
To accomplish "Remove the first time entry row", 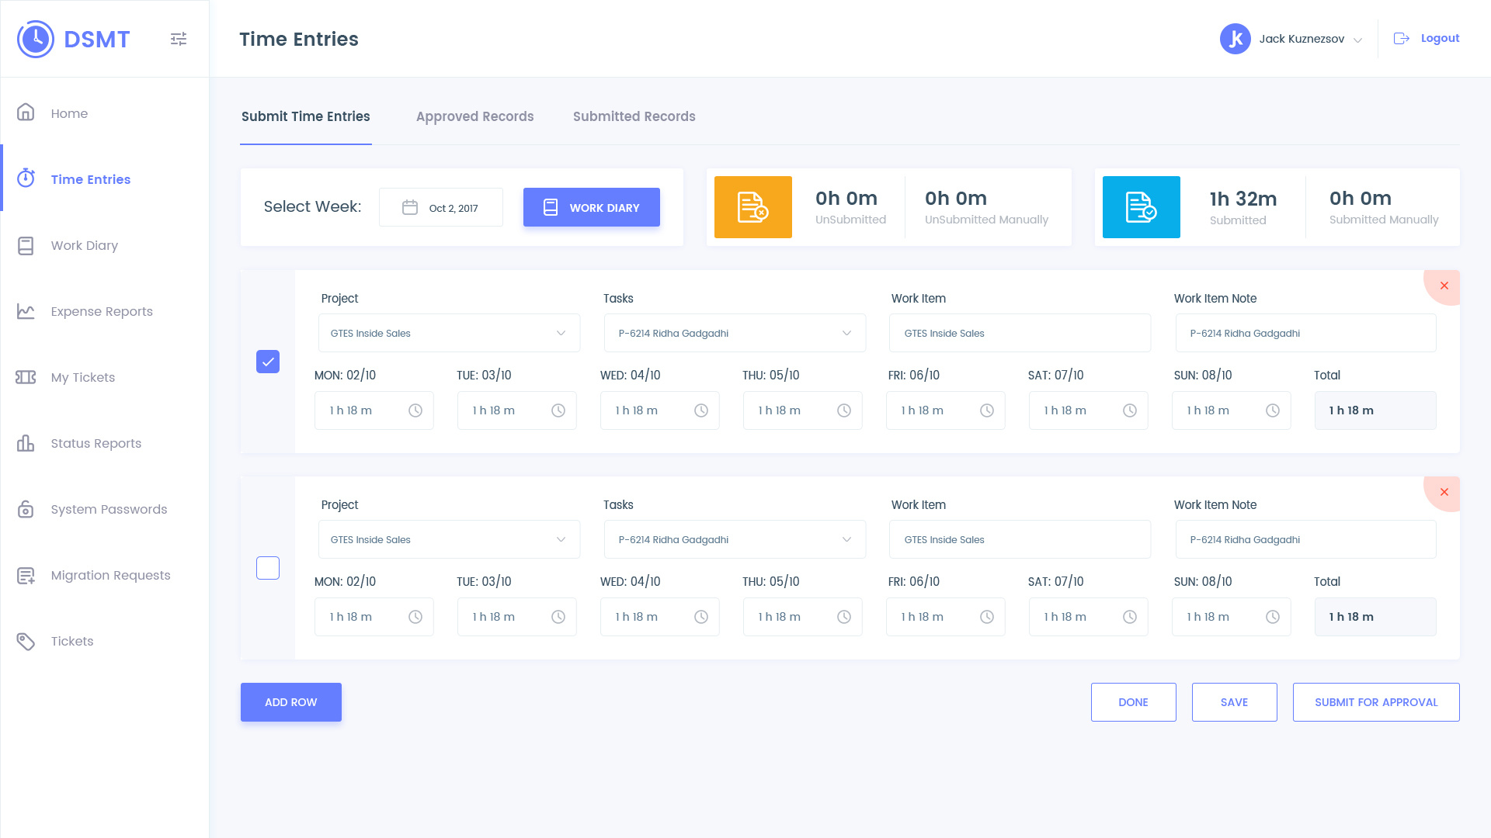I will click(1444, 286).
